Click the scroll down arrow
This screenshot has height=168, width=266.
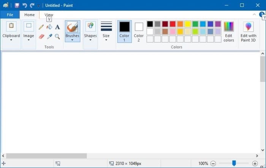point(263,150)
